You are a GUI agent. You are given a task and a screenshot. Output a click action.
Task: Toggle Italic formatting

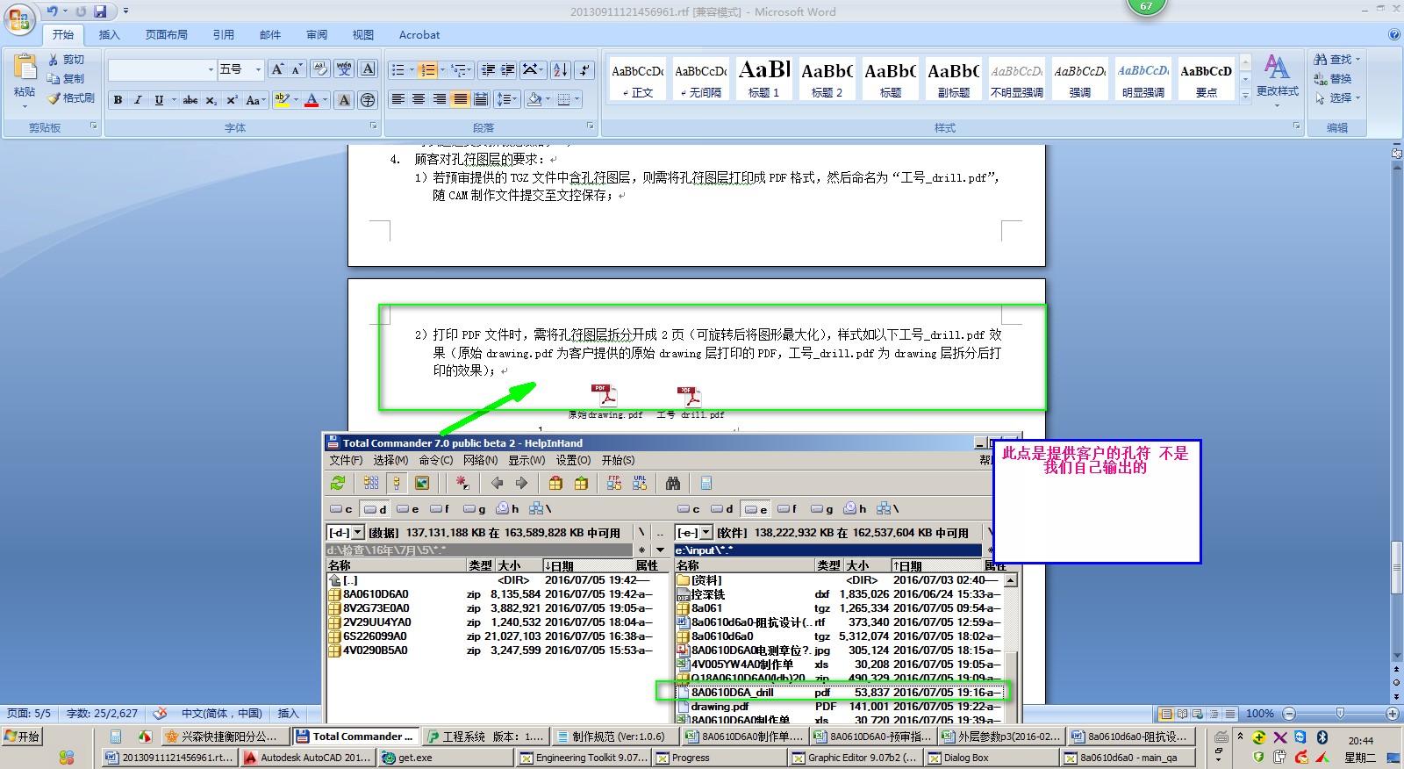[x=138, y=100]
